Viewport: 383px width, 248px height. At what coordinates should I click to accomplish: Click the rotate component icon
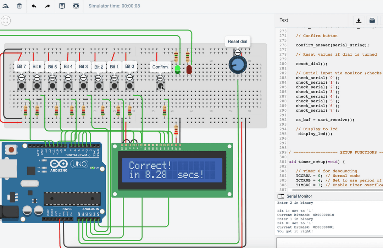5,6
